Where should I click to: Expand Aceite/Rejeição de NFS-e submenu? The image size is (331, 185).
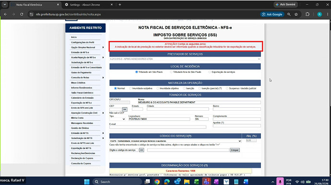coord(103,58)
